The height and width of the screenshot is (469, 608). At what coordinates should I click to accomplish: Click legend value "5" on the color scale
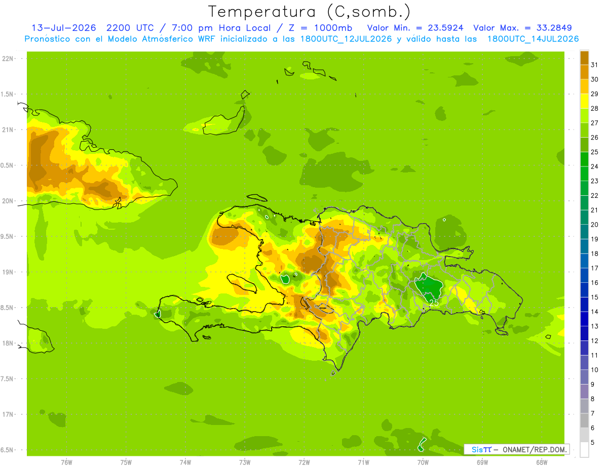coord(593,443)
